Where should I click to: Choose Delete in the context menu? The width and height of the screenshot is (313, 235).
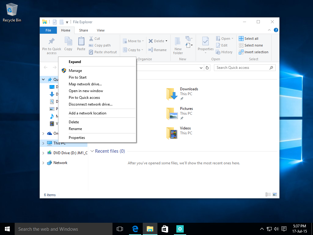tap(97, 122)
